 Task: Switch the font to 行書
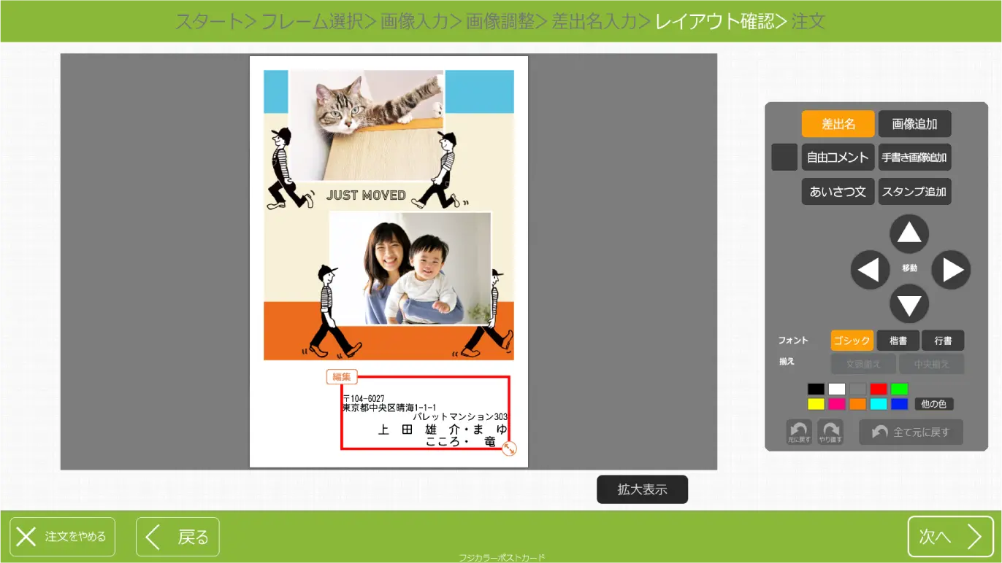tap(943, 341)
